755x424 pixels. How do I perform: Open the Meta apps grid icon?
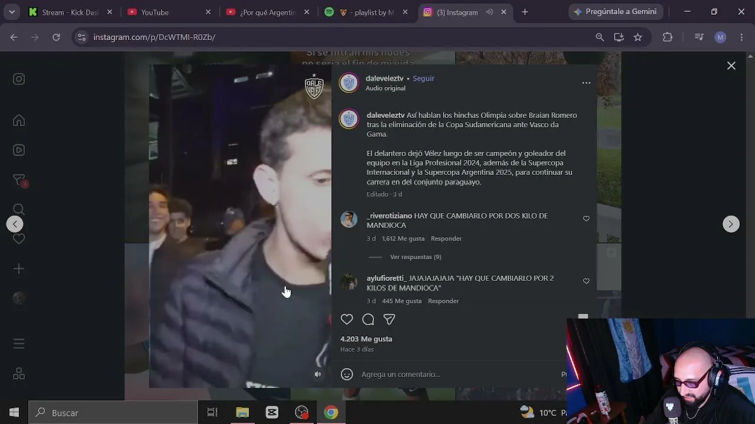[x=19, y=374]
